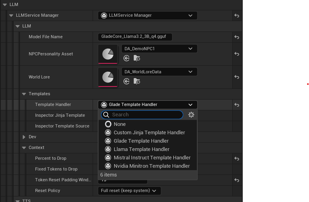The height and width of the screenshot is (202, 309).
Task: Reset World Lore to default
Action: tap(237, 77)
